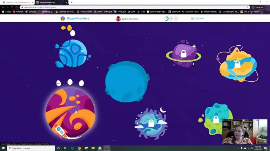Click the last round counter badge

point(175,18)
